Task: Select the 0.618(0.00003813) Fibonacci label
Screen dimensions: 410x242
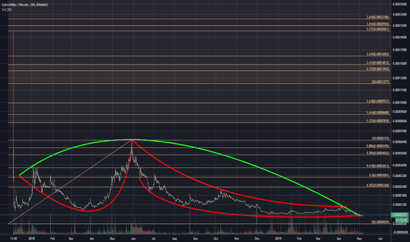Action: click(377, 166)
